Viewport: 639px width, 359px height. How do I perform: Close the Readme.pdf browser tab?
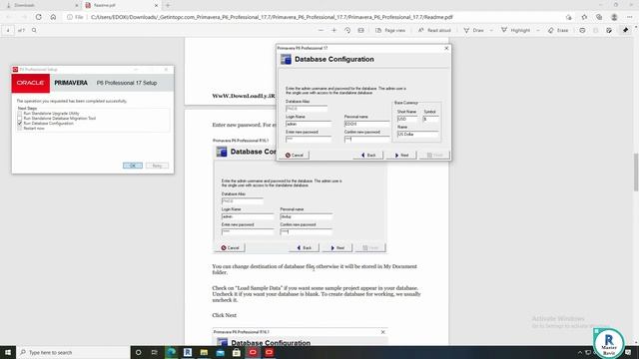[156, 5]
